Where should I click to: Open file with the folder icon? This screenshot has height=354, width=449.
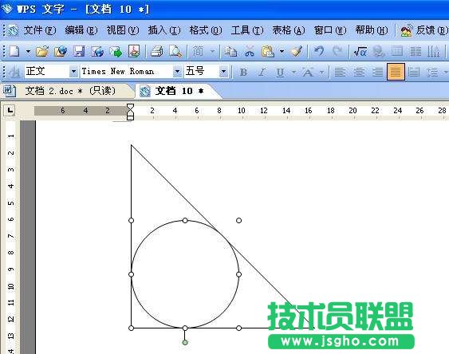42,52
